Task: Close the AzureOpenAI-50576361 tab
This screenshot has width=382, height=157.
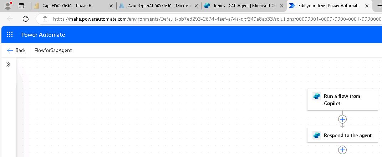Action: 196,6
